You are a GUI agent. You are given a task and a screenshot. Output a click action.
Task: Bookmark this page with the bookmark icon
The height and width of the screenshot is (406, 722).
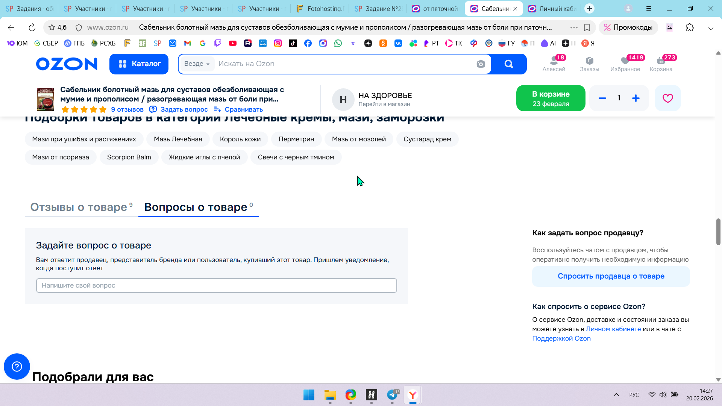[x=587, y=27]
